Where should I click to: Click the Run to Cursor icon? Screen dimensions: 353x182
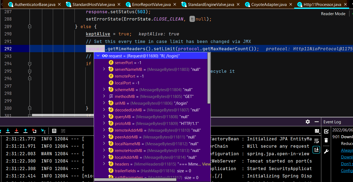pos(43,131)
